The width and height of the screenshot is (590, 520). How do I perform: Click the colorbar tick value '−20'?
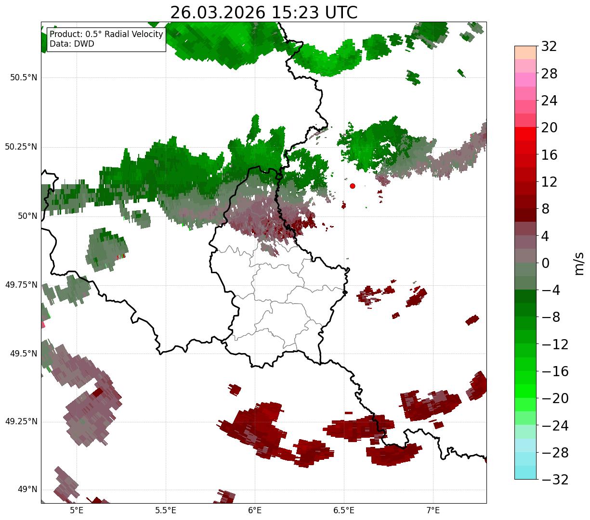click(555, 399)
